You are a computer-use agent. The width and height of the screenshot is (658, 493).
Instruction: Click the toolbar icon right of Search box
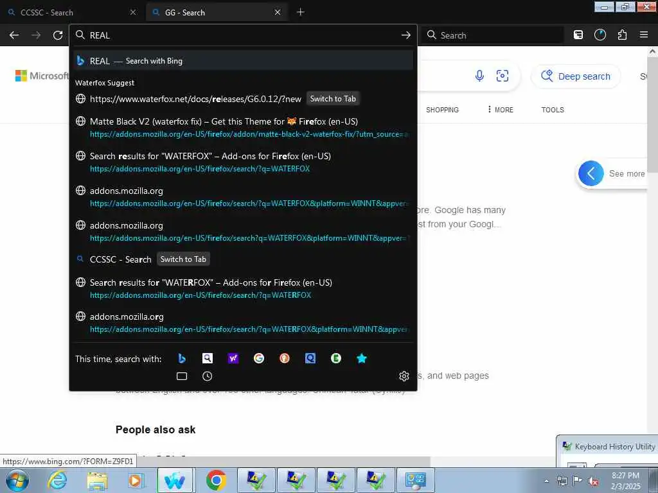[578, 35]
